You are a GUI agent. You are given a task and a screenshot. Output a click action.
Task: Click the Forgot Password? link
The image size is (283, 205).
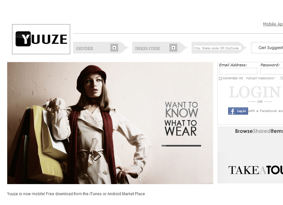[x=260, y=78]
